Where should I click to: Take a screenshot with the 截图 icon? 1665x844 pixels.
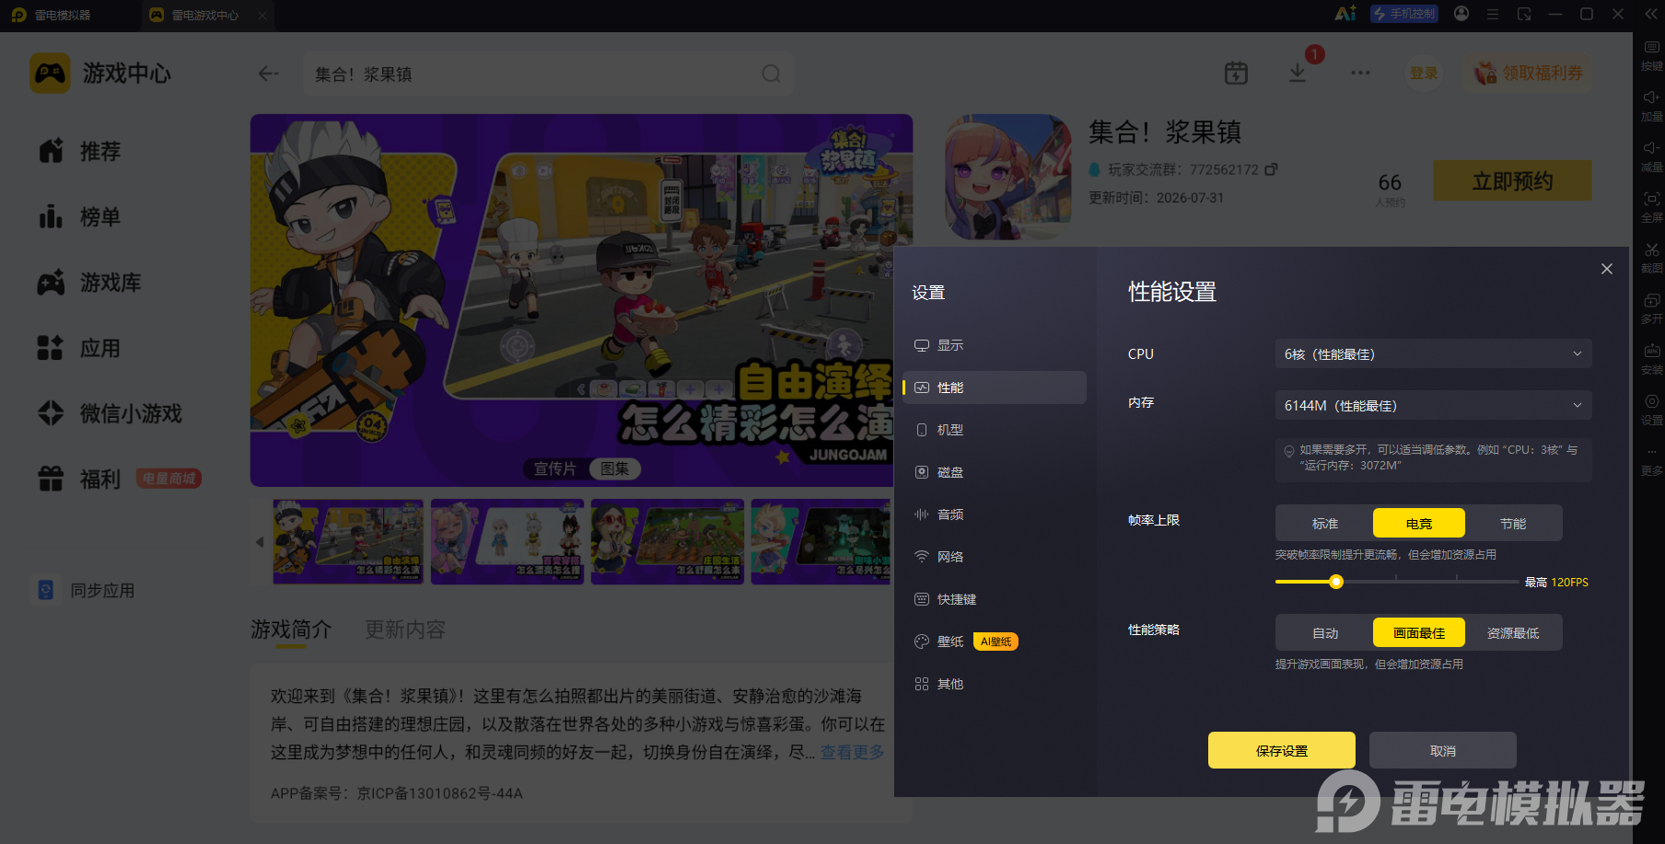point(1652,258)
